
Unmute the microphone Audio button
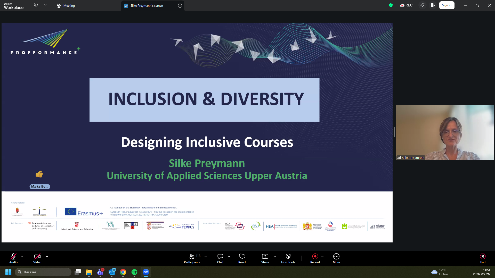pos(13,258)
